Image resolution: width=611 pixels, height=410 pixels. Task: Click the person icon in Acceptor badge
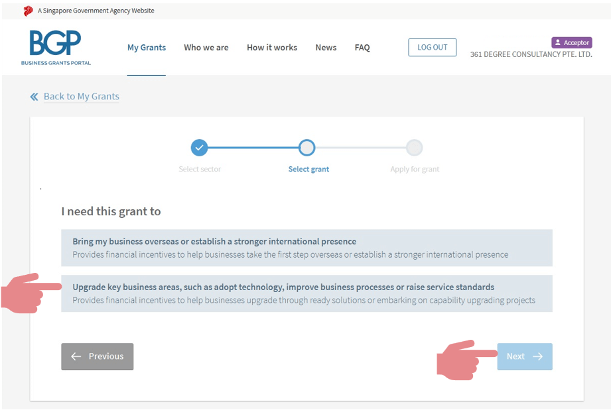(x=558, y=42)
